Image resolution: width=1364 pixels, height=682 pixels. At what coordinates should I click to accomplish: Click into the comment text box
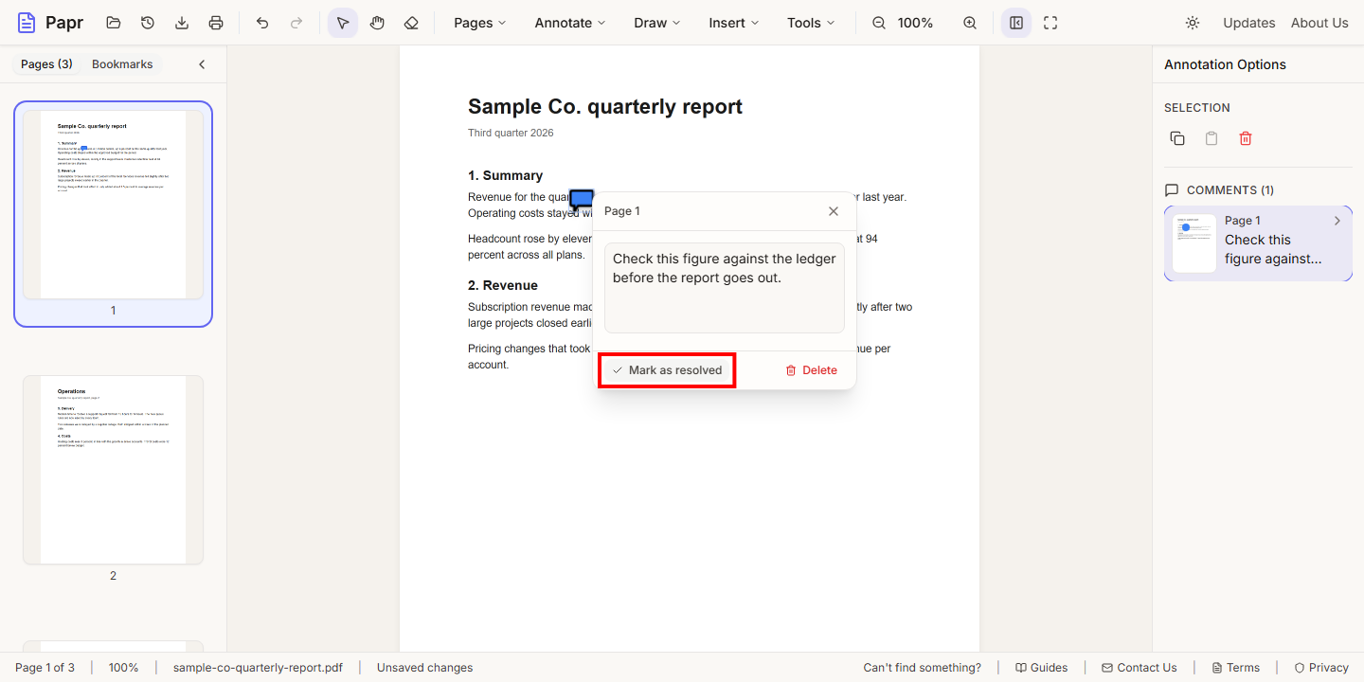point(725,288)
